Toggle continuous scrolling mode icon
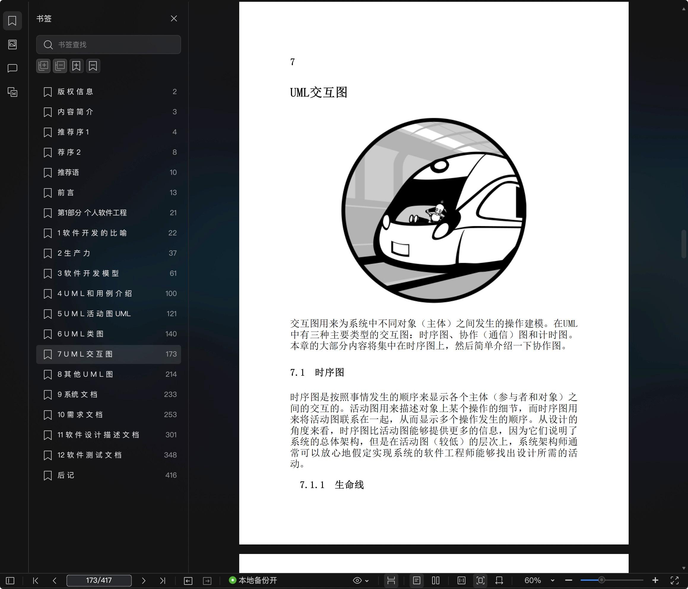The image size is (688, 589). tap(391, 580)
